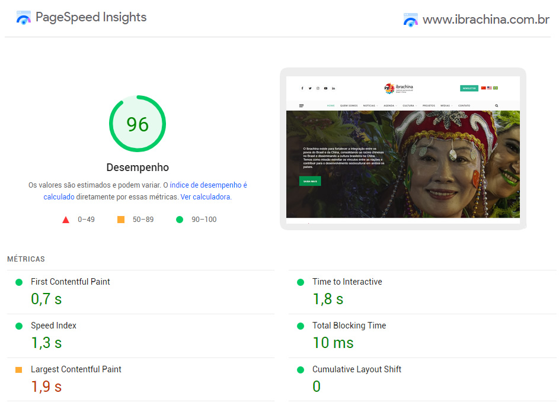This screenshot has width=559, height=406.
Task: Click the 90–100 legend range text
Action: pos(204,220)
